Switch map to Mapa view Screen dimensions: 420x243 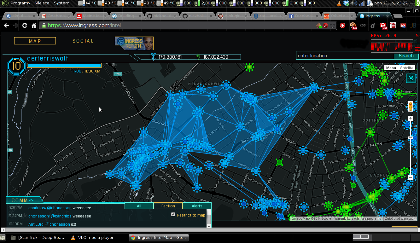391,68
